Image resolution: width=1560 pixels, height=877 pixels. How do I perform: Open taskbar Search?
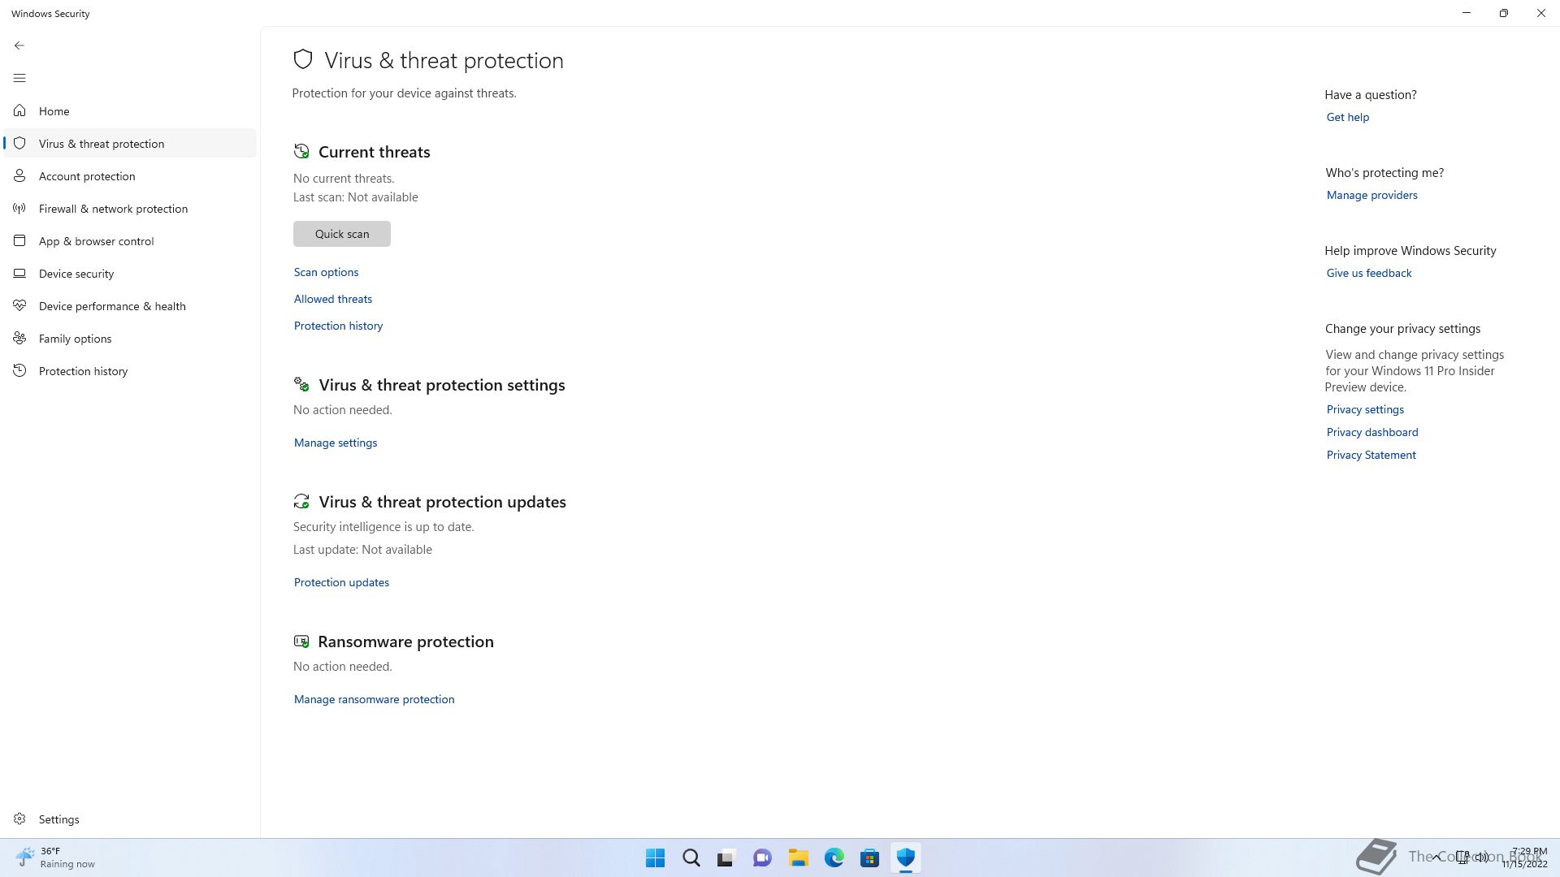[691, 858]
